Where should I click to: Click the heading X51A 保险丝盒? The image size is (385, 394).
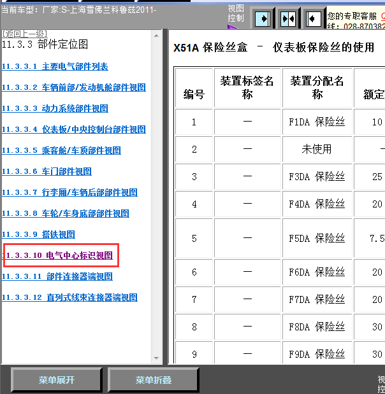tap(210, 48)
